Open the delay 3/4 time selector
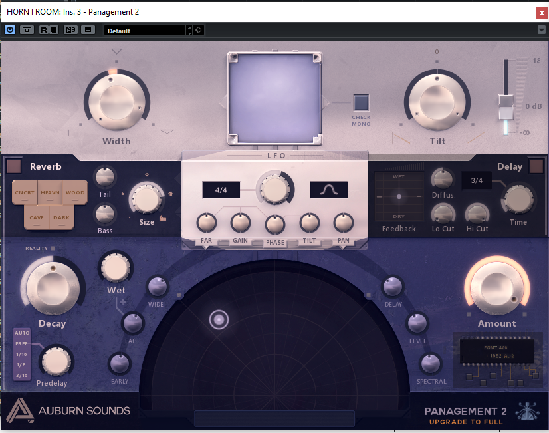 click(477, 180)
